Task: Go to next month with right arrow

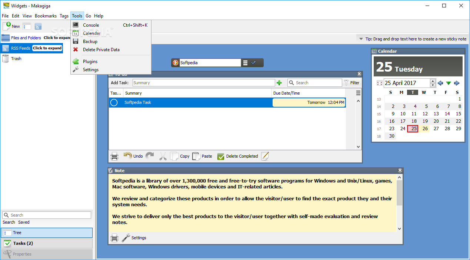Action: click(457, 83)
